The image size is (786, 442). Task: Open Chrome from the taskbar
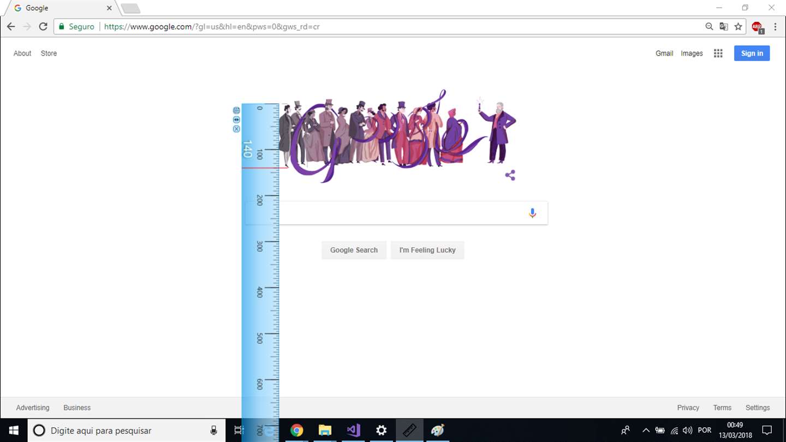(x=296, y=431)
